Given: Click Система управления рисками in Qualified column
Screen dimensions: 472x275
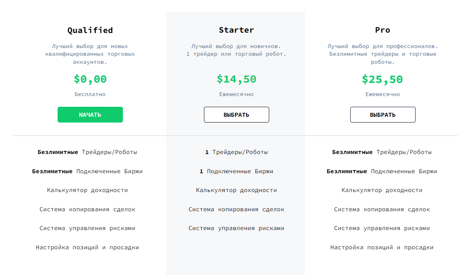Looking at the screenshot, I should coord(88,228).
